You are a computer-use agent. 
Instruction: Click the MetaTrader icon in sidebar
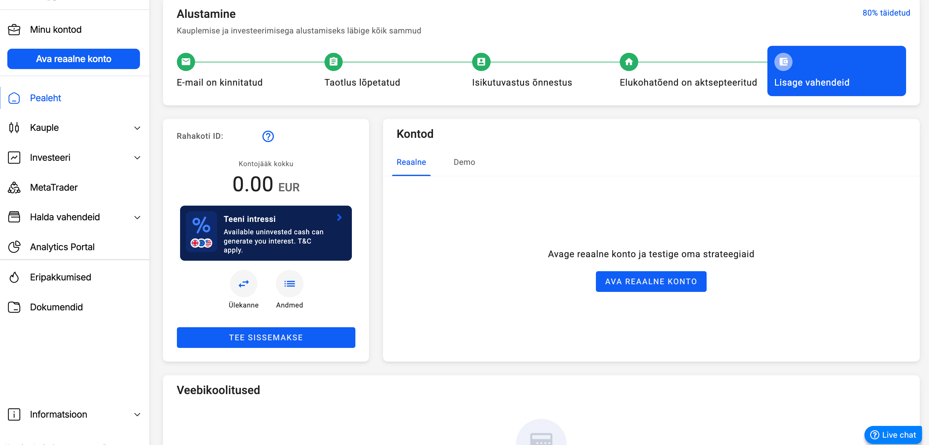click(x=14, y=188)
